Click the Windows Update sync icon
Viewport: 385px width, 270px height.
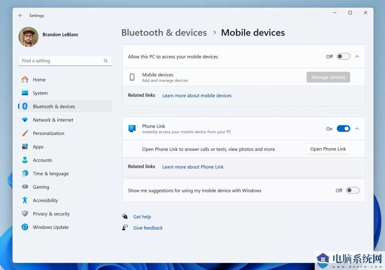click(25, 227)
